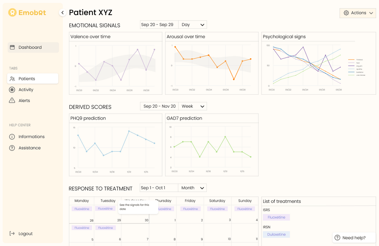Image resolution: width=379 pixels, height=246 pixels.
Task: Expand the Month dropdown for Response to Treatment
Action: click(x=192, y=187)
